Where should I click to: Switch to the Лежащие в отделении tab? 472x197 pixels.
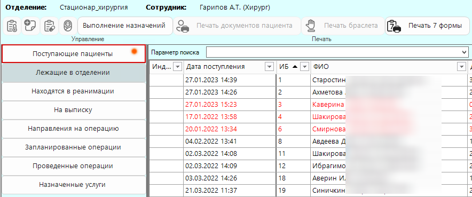[x=74, y=73]
